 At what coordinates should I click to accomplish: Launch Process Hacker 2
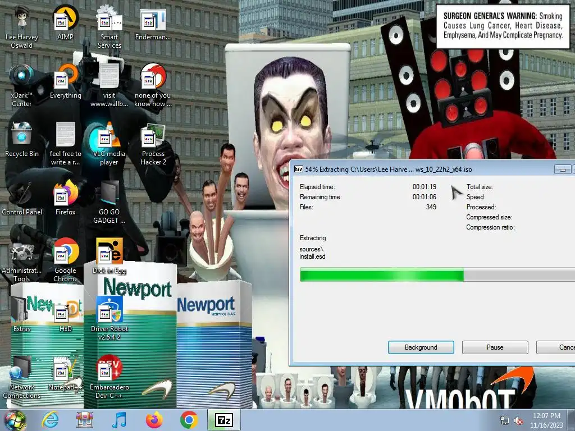click(153, 144)
